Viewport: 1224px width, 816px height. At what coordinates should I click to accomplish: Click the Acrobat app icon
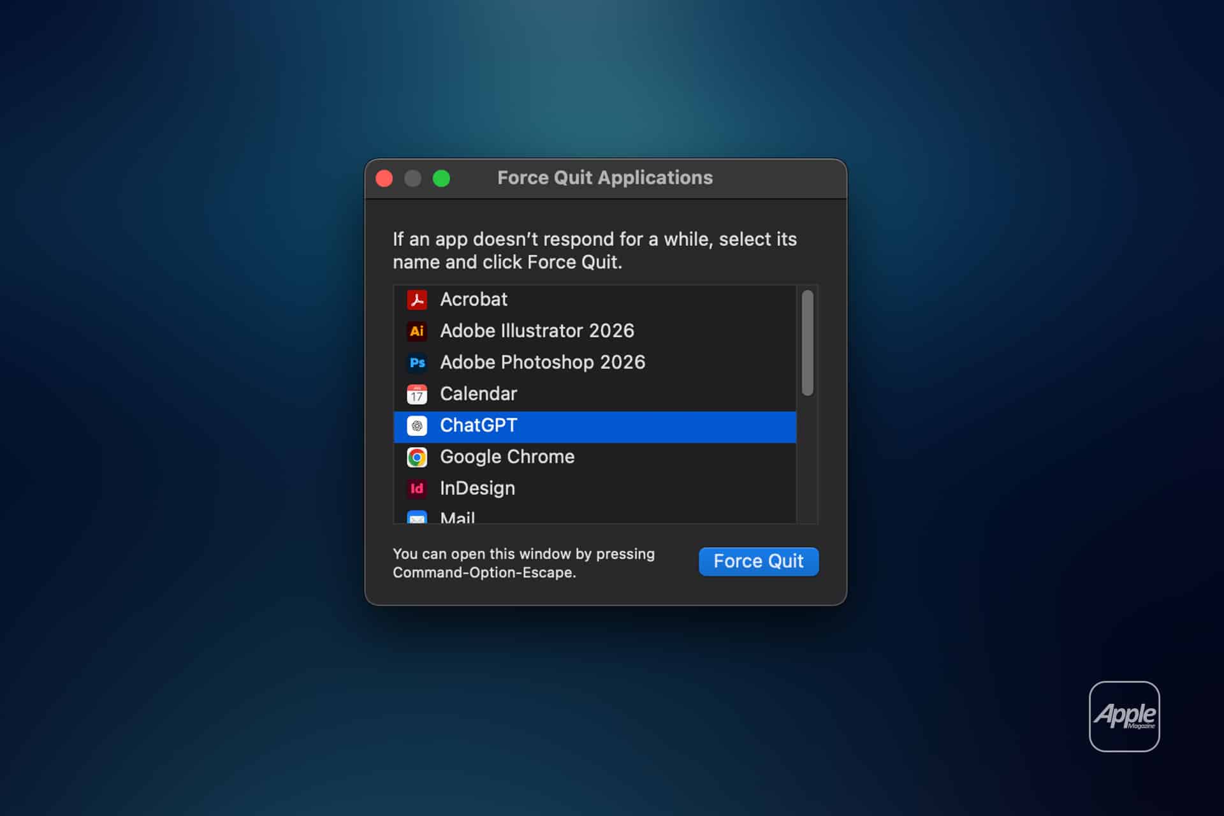point(417,300)
